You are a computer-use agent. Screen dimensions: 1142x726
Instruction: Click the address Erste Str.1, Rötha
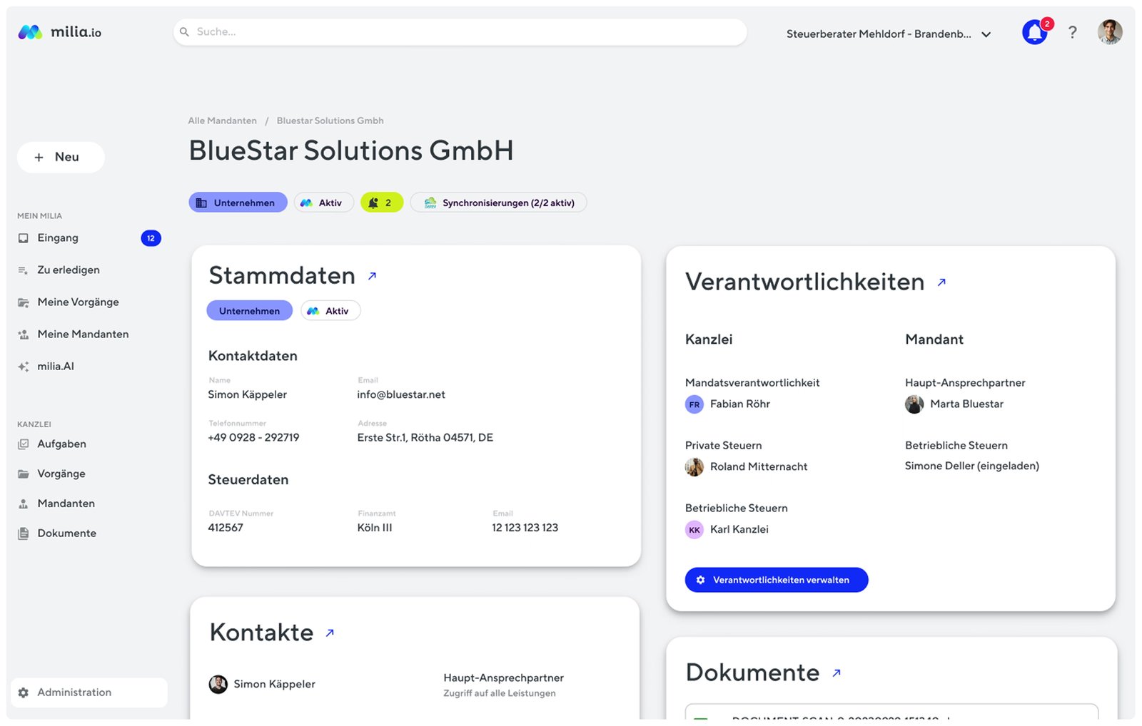click(425, 437)
